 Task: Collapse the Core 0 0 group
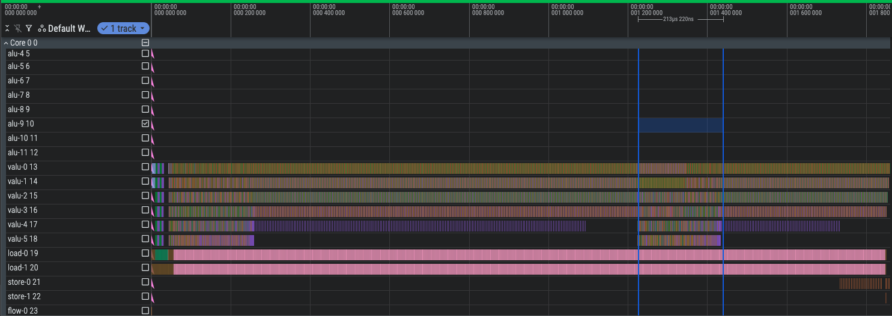pyautogui.click(x=5, y=43)
